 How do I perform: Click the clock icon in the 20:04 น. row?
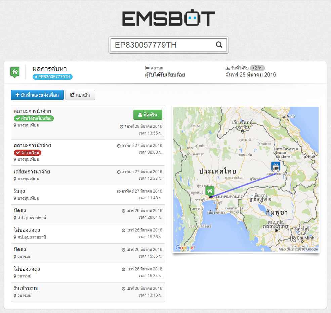click(x=123, y=211)
